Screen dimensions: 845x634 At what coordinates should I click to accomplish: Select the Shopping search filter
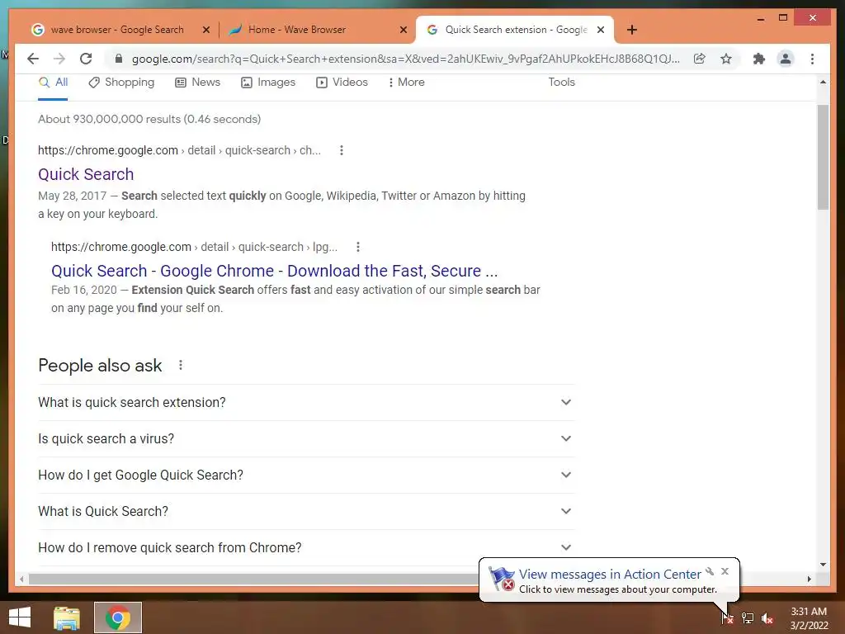121,83
